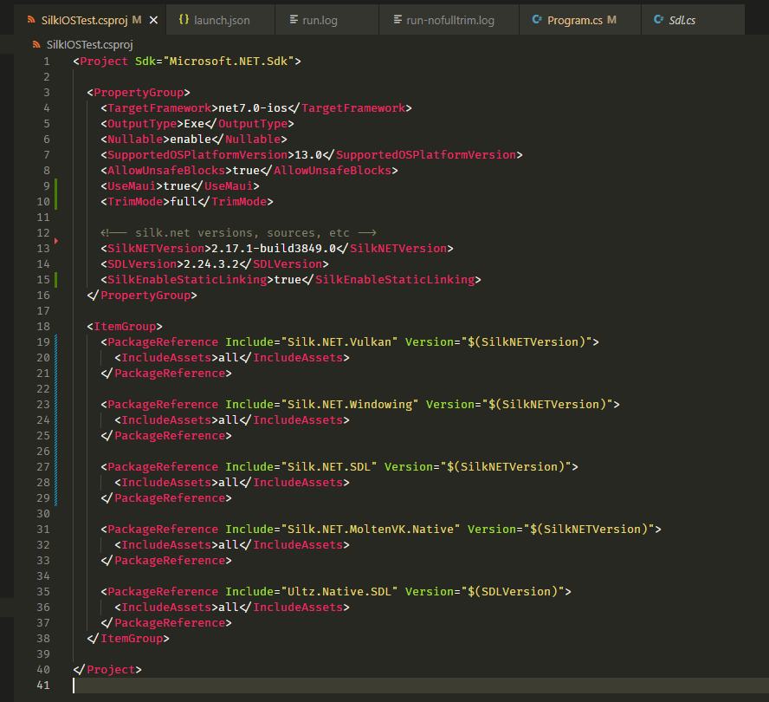Click the red deleted-lines arrow in the gutter
The height and width of the screenshot is (702, 769).
click(x=57, y=239)
